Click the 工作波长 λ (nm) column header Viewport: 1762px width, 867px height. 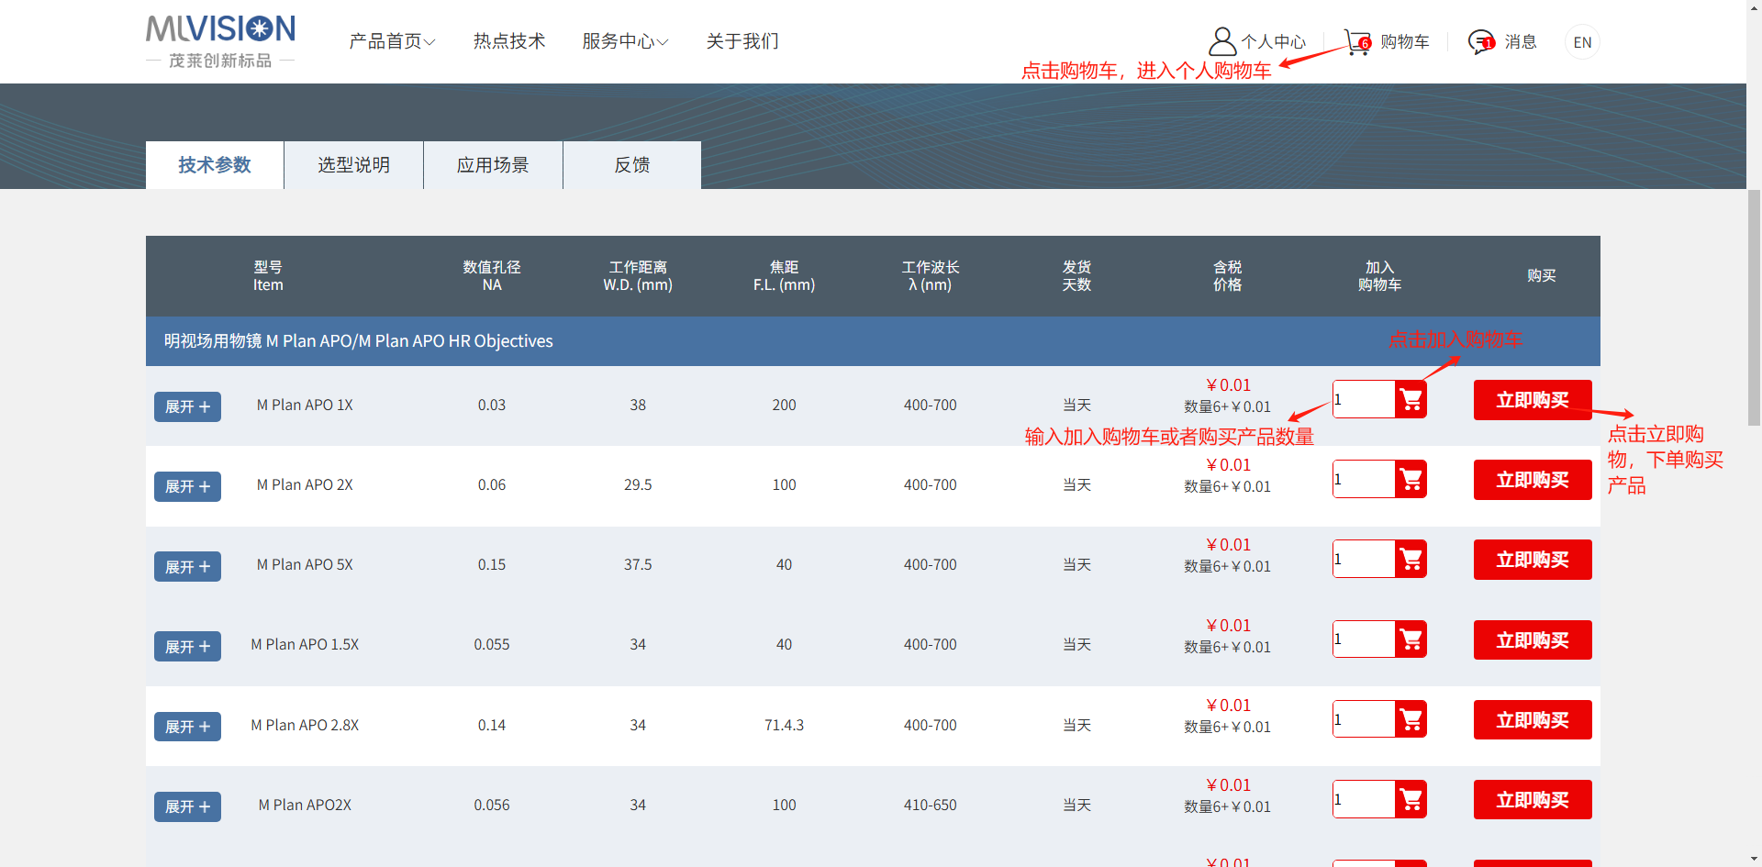coord(931,276)
